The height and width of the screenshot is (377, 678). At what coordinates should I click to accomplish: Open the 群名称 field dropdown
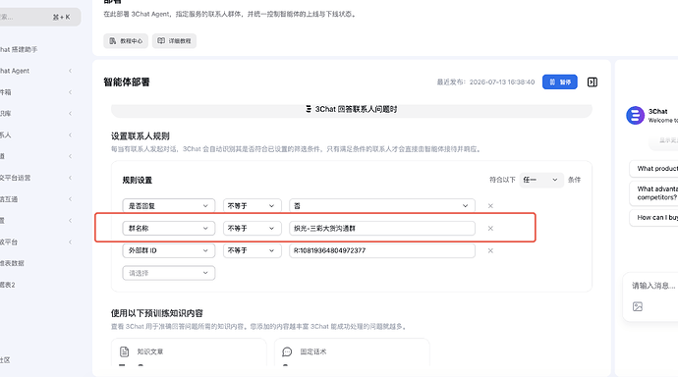(169, 229)
